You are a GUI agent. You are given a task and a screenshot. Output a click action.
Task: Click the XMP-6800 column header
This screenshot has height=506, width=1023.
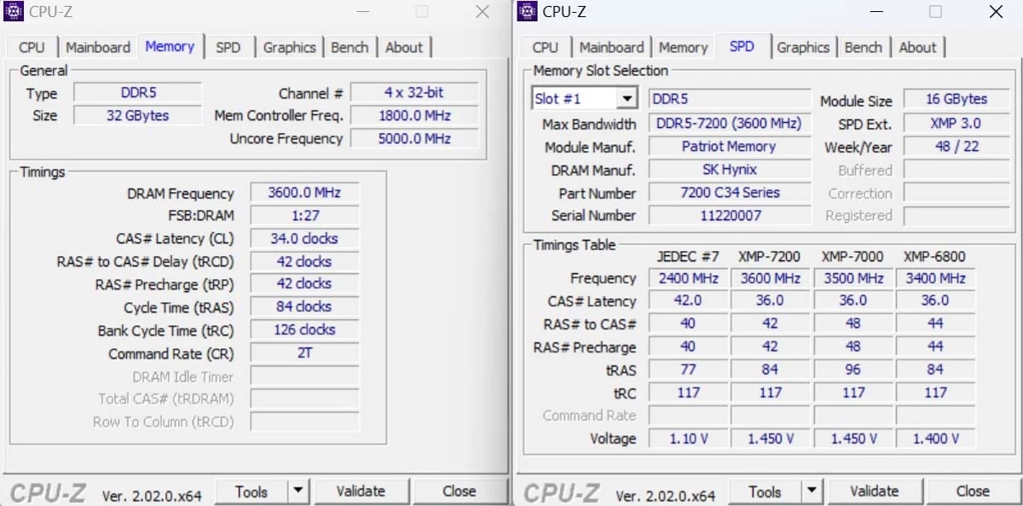[934, 256]
